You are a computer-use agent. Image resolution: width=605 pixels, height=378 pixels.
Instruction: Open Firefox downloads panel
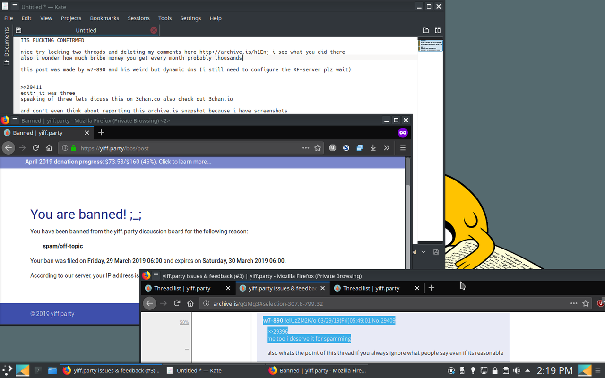pyautogui.click(x=373, y=148)
